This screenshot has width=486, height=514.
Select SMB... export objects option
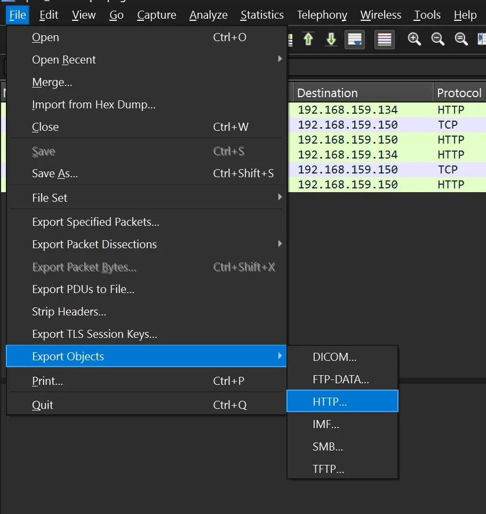[342, 446]
